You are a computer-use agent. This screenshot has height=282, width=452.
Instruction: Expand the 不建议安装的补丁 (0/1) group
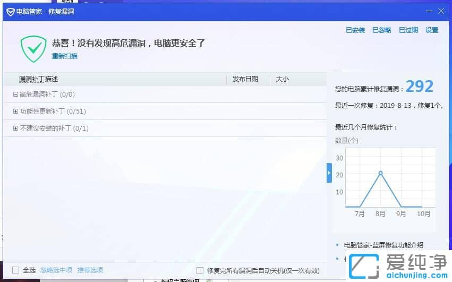coord(15,129)
